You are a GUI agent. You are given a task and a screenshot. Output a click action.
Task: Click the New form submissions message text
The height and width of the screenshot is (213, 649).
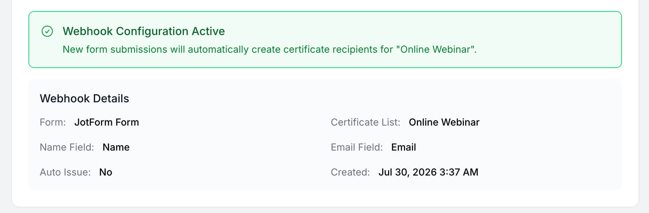click(x=270, y=49)
